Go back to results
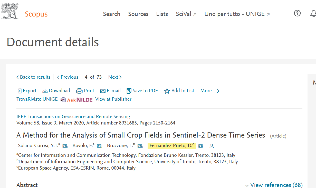Image resolution: width=316 pixels, height=188 pixels. (33, 77)
